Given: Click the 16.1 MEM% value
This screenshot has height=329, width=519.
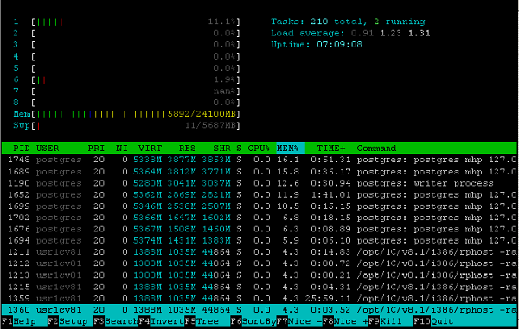Looking at the screenshot, I should point(288,160).
